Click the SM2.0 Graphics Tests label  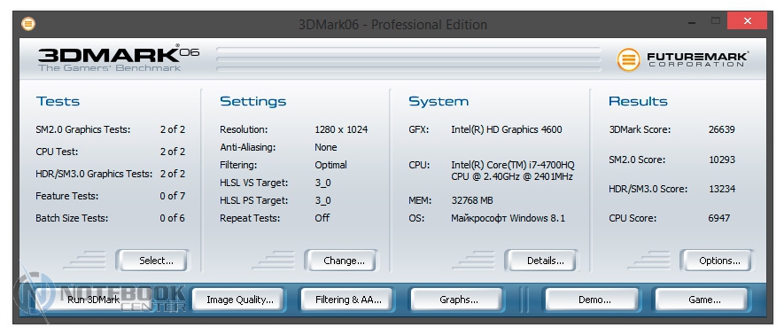83,129
